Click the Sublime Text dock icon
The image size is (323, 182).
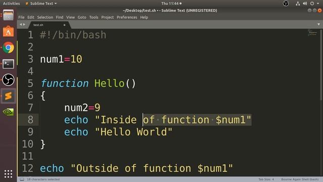coord(8,96)
